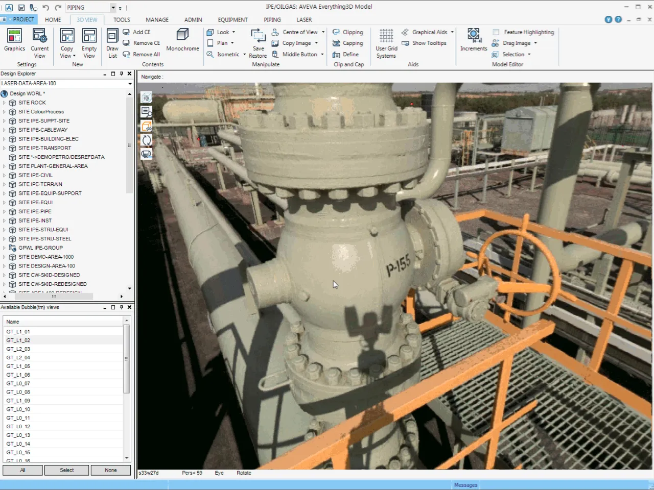Open the Isometric view dropdown arrow

click(x=244, y=55)
